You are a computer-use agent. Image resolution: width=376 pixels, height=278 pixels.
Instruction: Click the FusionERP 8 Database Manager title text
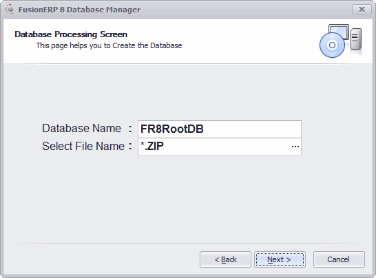(80, 10)
